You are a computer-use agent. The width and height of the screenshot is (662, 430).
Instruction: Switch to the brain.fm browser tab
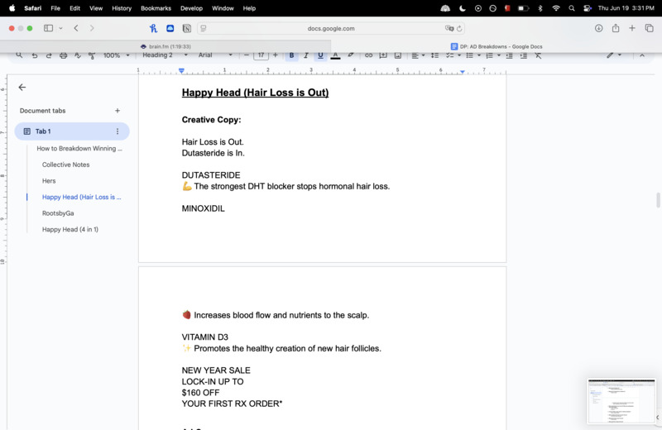pos(165,46)
